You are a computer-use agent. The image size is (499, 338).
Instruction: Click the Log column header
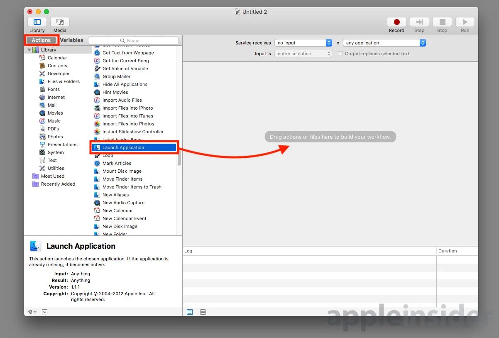point(309,251)
